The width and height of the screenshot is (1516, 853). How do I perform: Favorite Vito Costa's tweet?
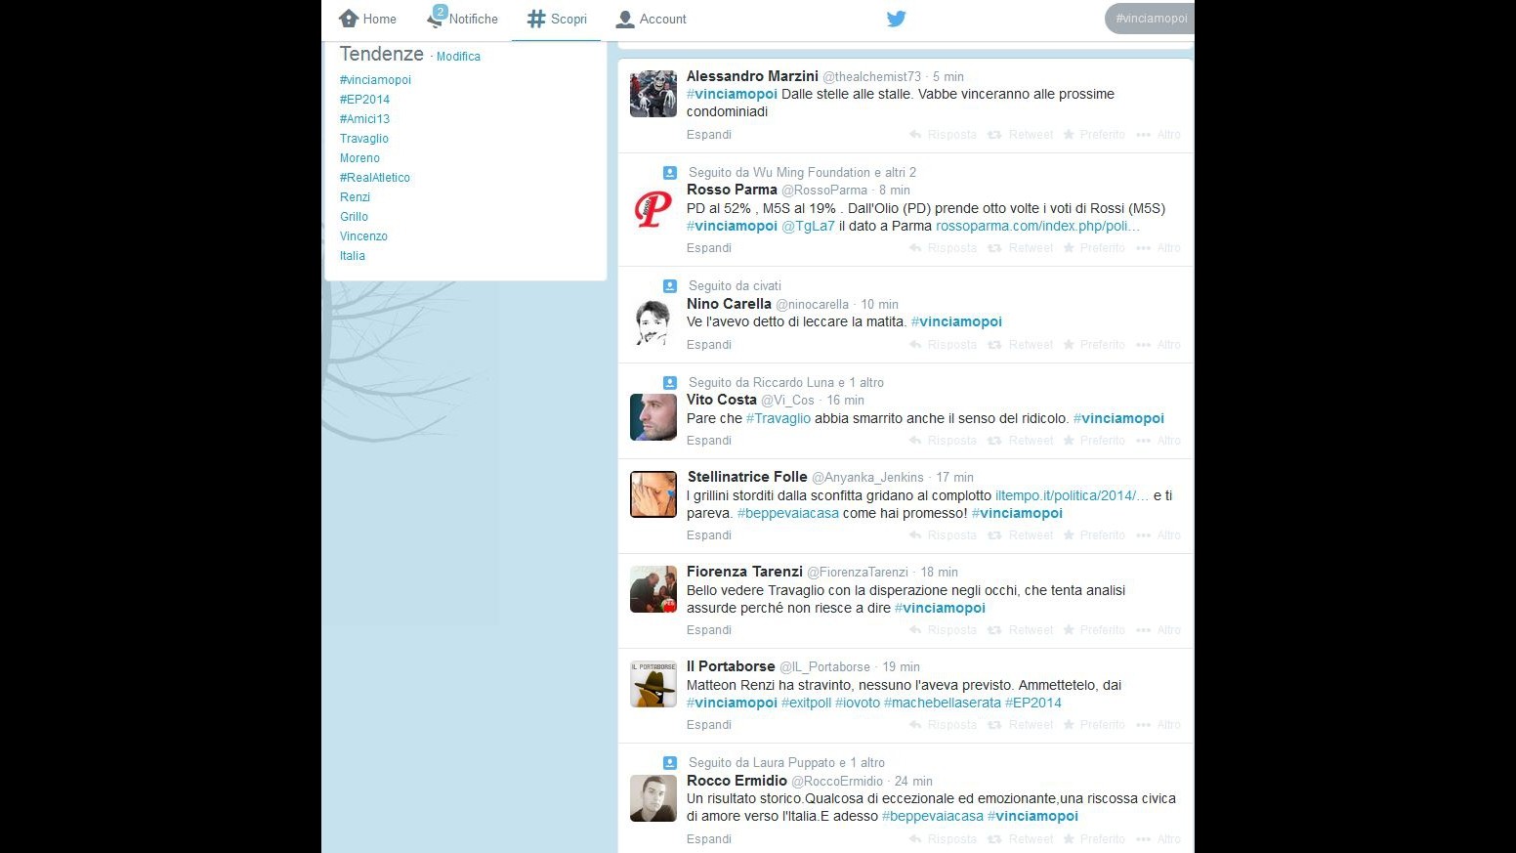(1094, 441)
